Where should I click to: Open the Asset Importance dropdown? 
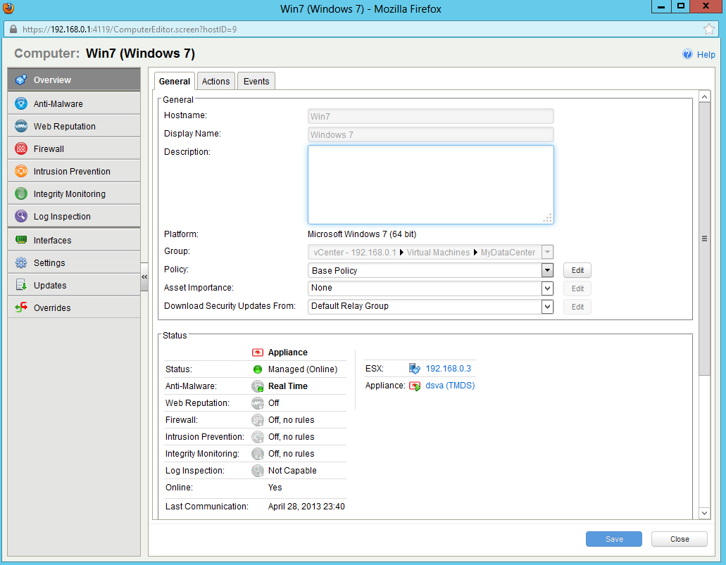click(x=547, y=288)
